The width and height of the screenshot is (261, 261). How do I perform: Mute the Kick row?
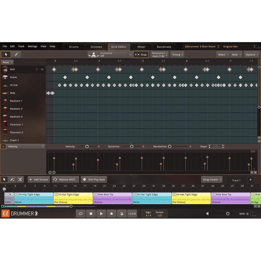[x=42, y=69]
